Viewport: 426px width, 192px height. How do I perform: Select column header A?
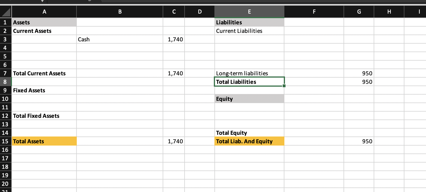(44, 12)
